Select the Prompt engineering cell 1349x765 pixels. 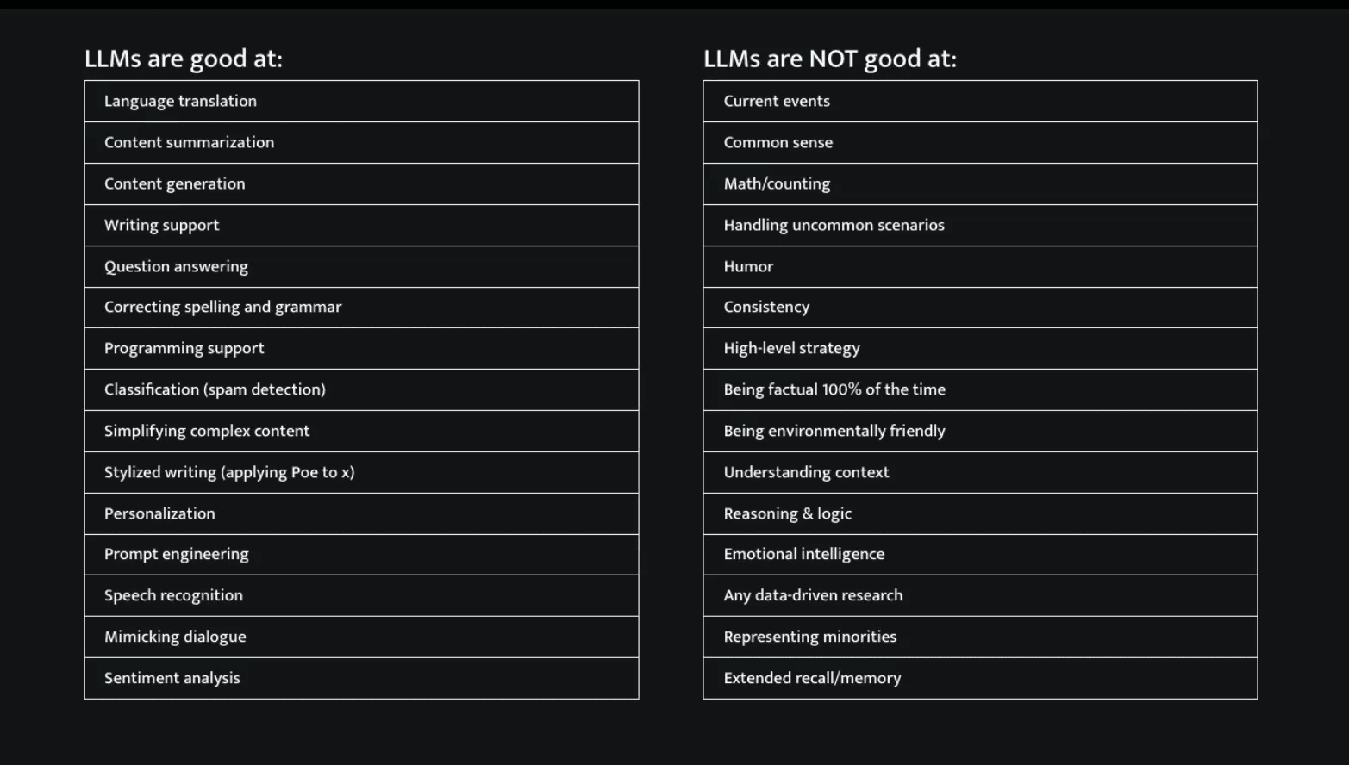coord(177,554)
